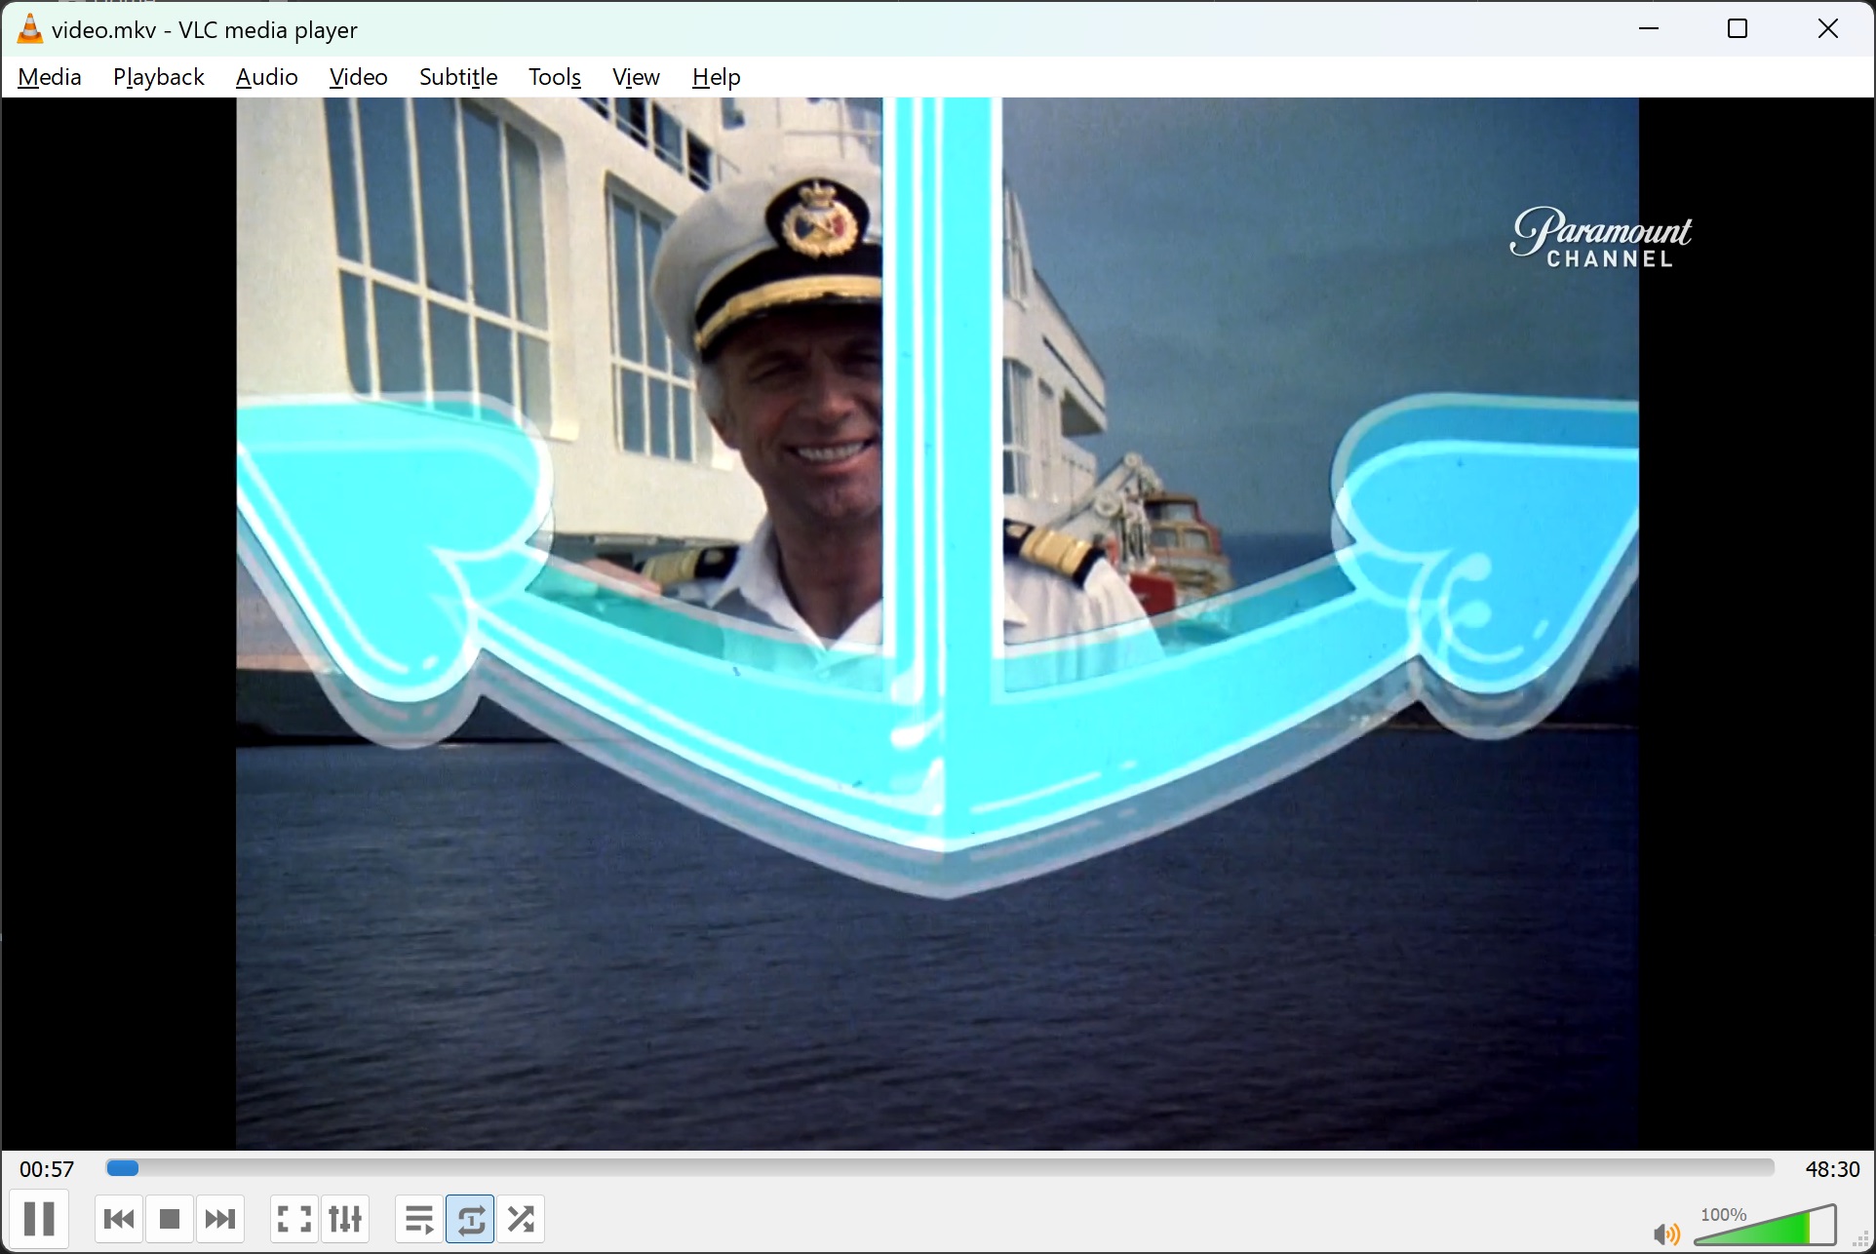
Task: Click the VLC cone title icon
Action: (30, 29)
